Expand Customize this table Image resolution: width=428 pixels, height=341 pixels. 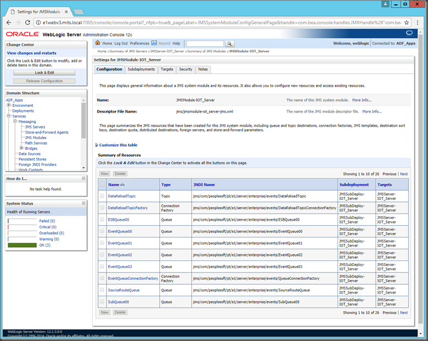(x=116, y=145)
